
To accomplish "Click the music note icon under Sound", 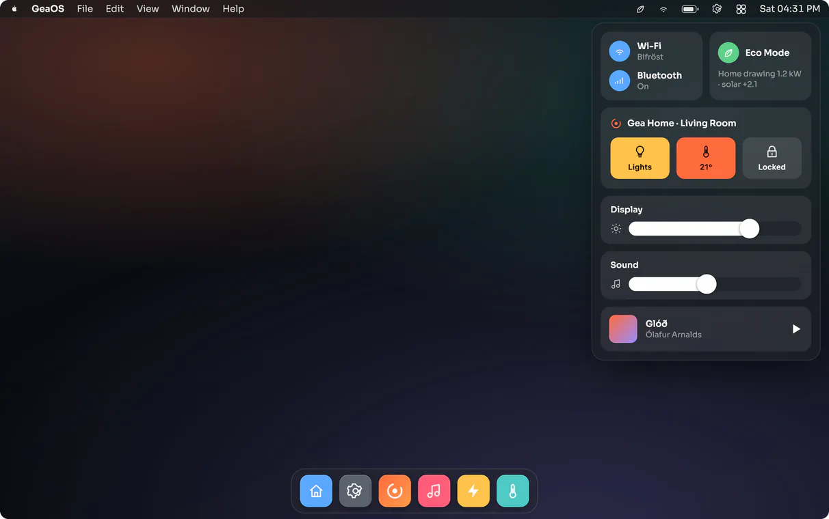I will pos(616,284).
